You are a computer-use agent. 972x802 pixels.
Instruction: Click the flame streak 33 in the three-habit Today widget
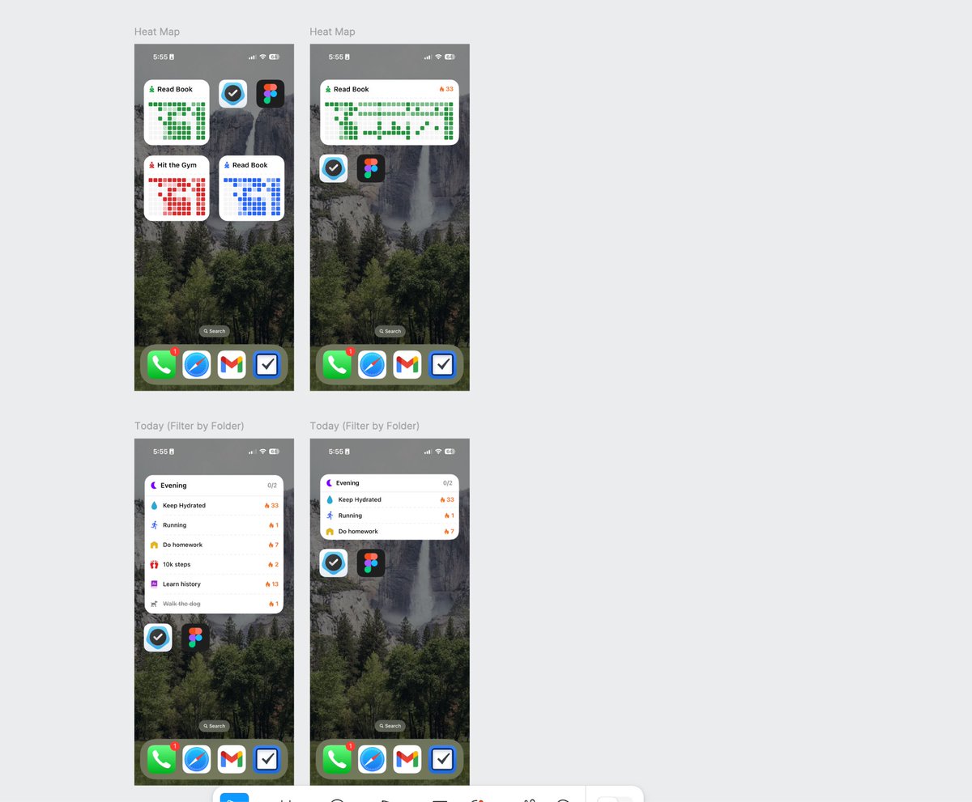pos(446,499)
